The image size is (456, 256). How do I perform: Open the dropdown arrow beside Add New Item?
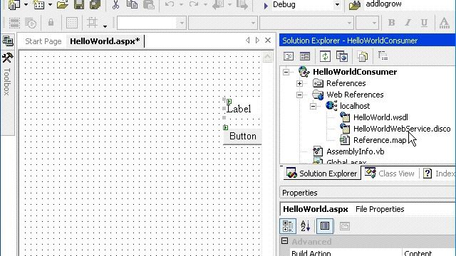pos(50,5)
